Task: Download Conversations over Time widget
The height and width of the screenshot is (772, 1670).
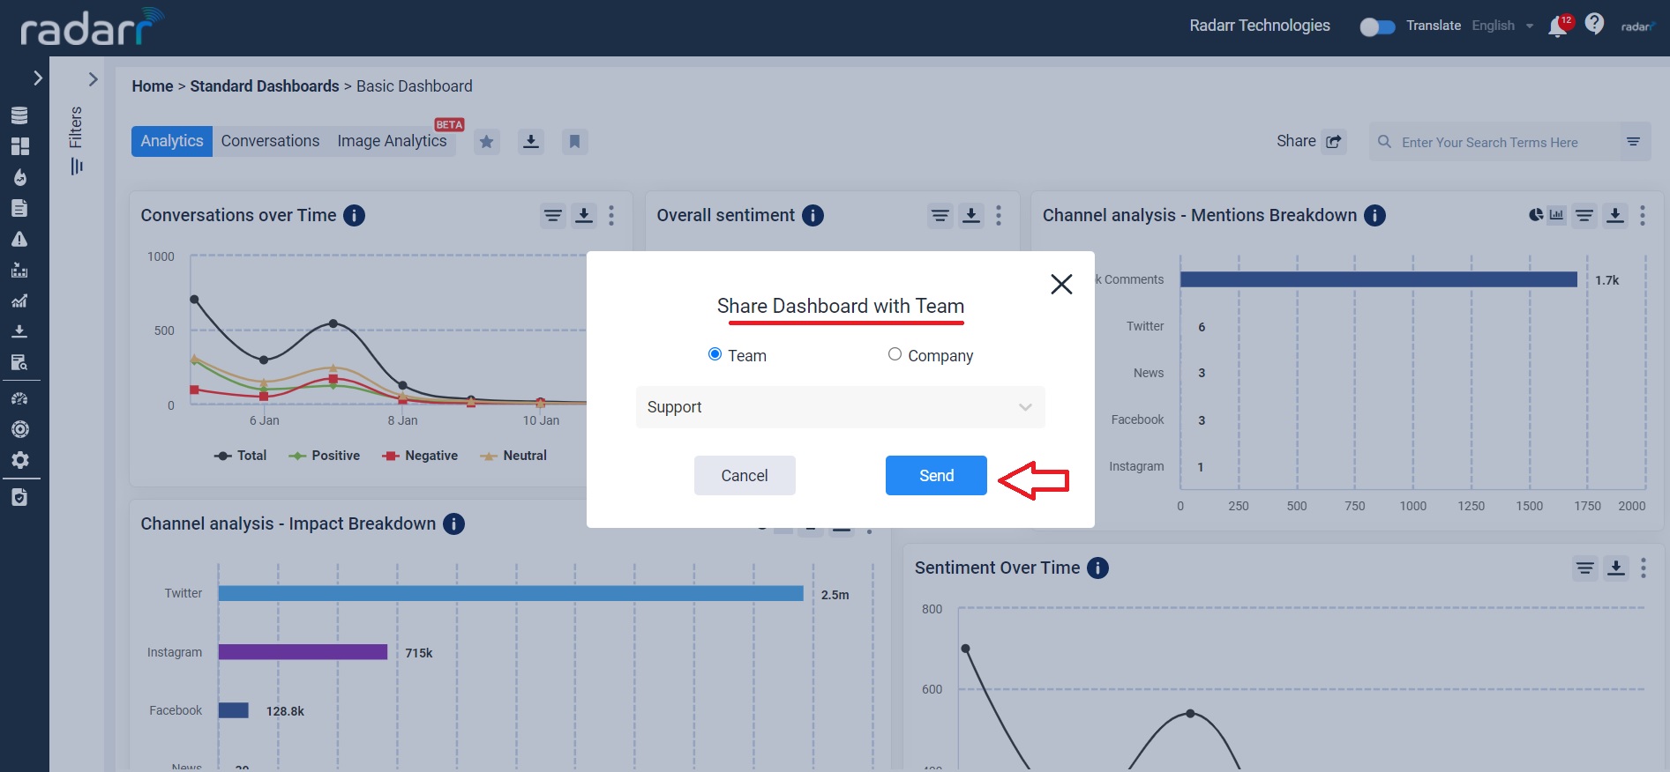Action: click(584, 215)
